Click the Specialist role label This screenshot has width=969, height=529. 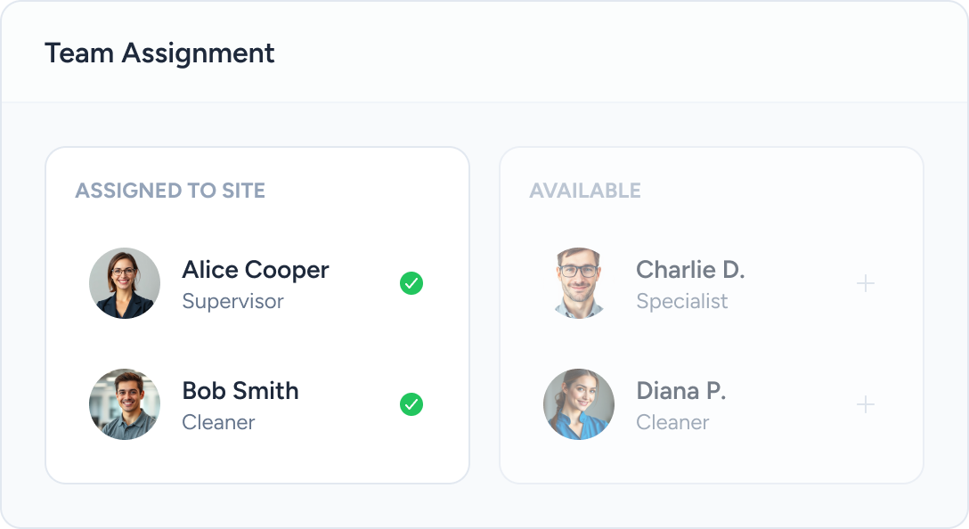(x=681, y=301)
